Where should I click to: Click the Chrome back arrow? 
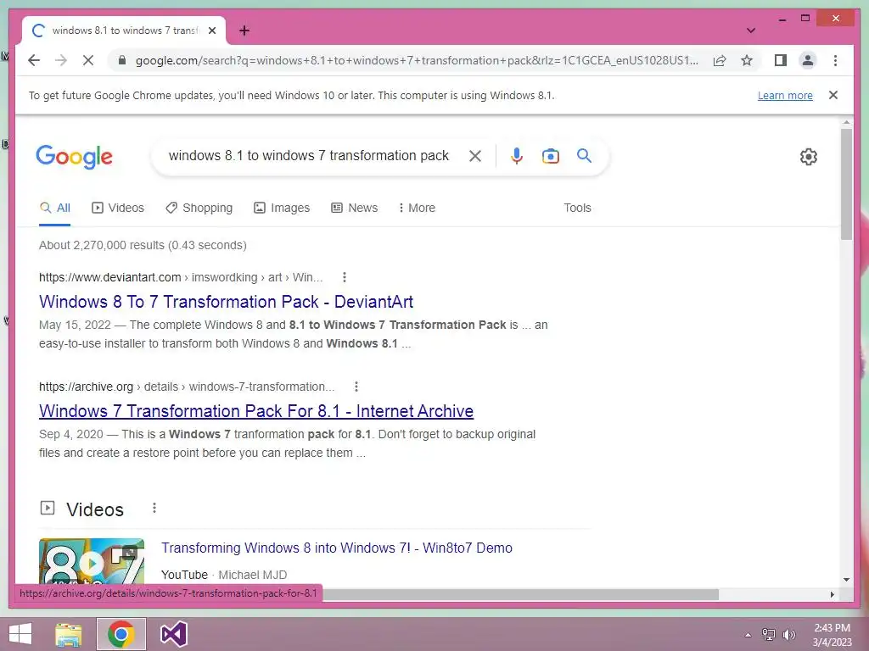pyautogui.click(x=34, y=60)
